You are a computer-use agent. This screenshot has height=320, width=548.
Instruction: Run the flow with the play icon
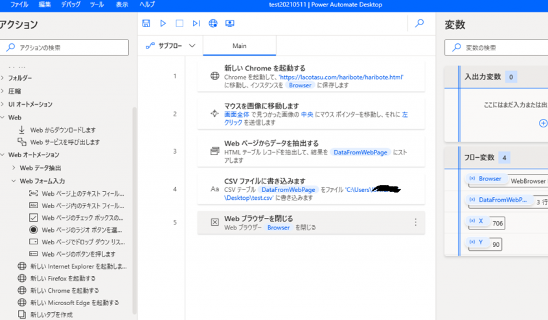(x=163, y=23)
